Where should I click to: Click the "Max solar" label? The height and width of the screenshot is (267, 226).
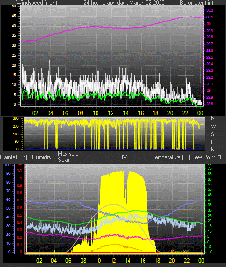(x=69, y=154)
